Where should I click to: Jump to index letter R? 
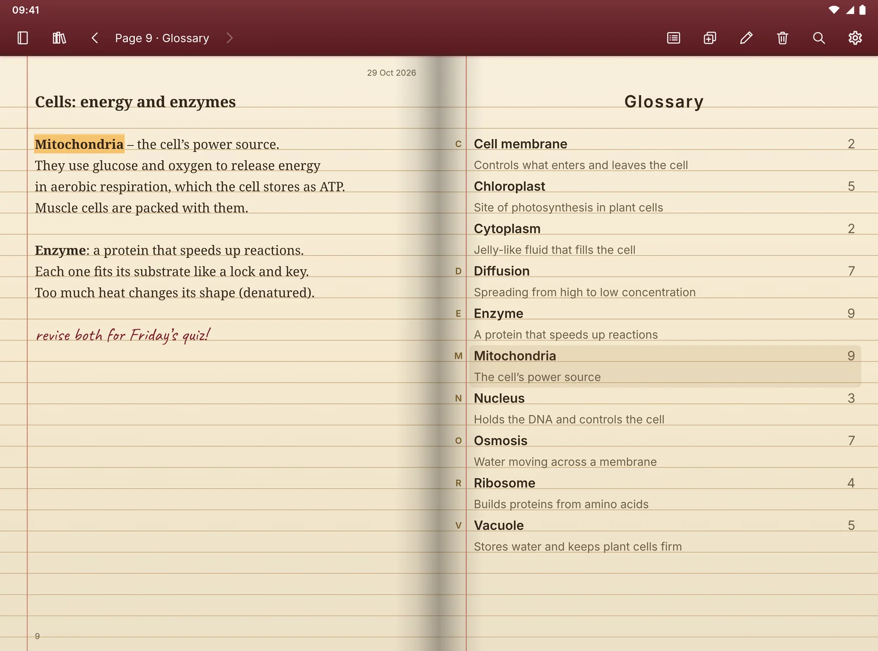(458, 483)
